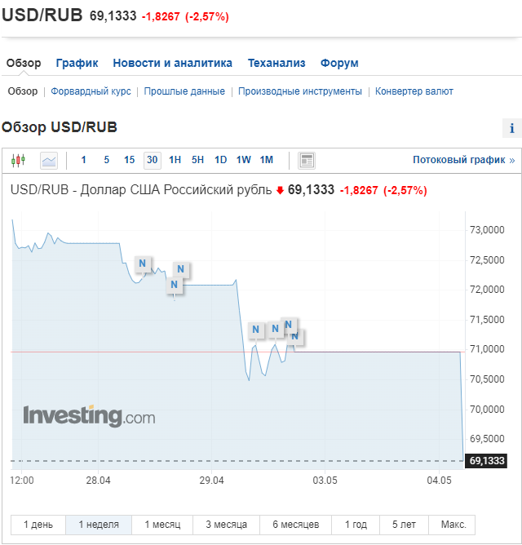Select the 1-minute interval
Viewport: 522px width, 545px height.
pyautogui.click(x=83, y=160)
